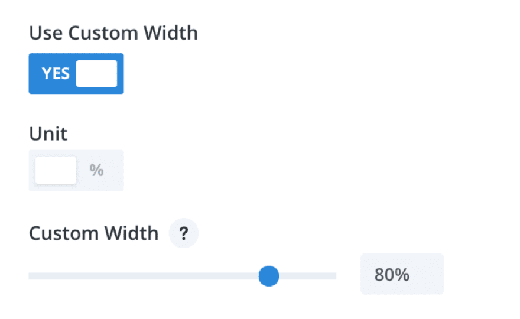
Task: Click the far left end of the width slider
Action: [31, 276]
